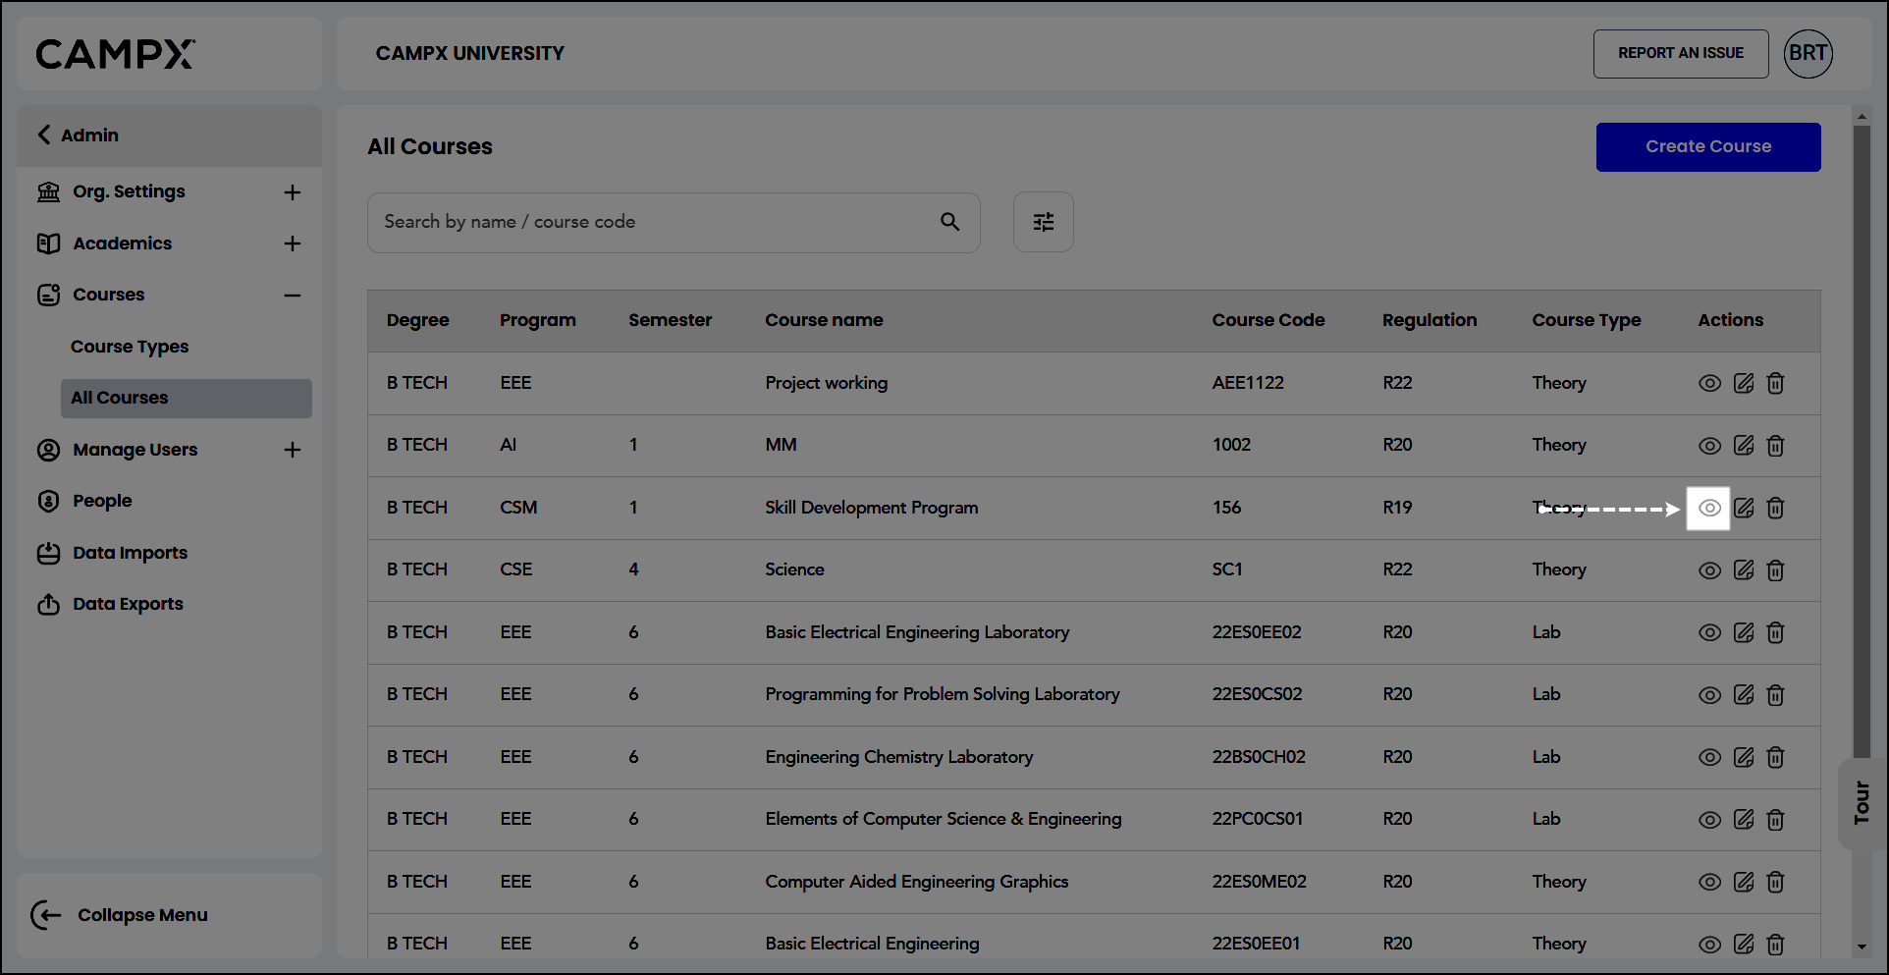Click course code 22BS0CH02 cell

(x=1259, y=757)
